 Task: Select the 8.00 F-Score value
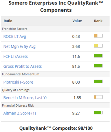click(x=76, y=82)
